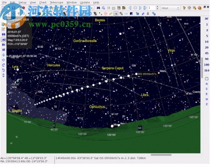Point view toward East with E
Screen dimensions: 211x167
click(x=207, y=94)
